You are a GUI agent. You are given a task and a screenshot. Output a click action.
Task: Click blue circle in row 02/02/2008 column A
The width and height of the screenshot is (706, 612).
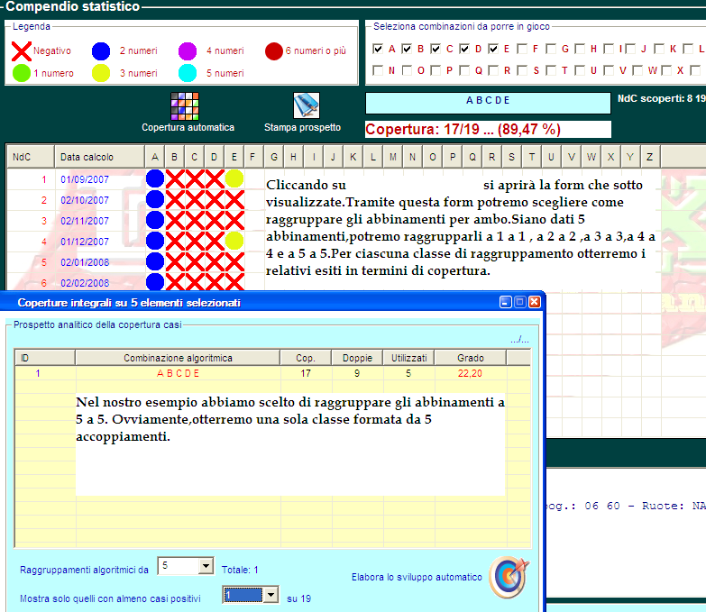pos(155,282)
